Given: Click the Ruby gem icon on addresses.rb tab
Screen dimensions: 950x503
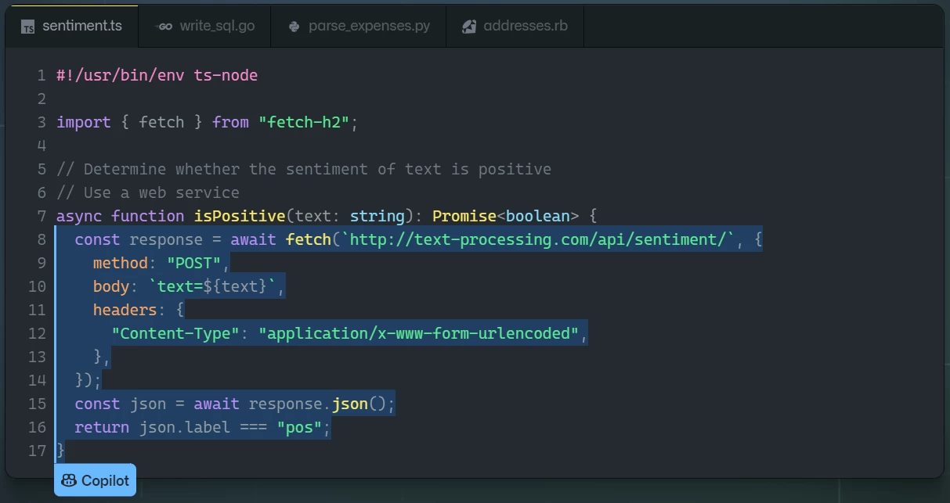Looking at the screenshot, I should [x=468, y=25].
